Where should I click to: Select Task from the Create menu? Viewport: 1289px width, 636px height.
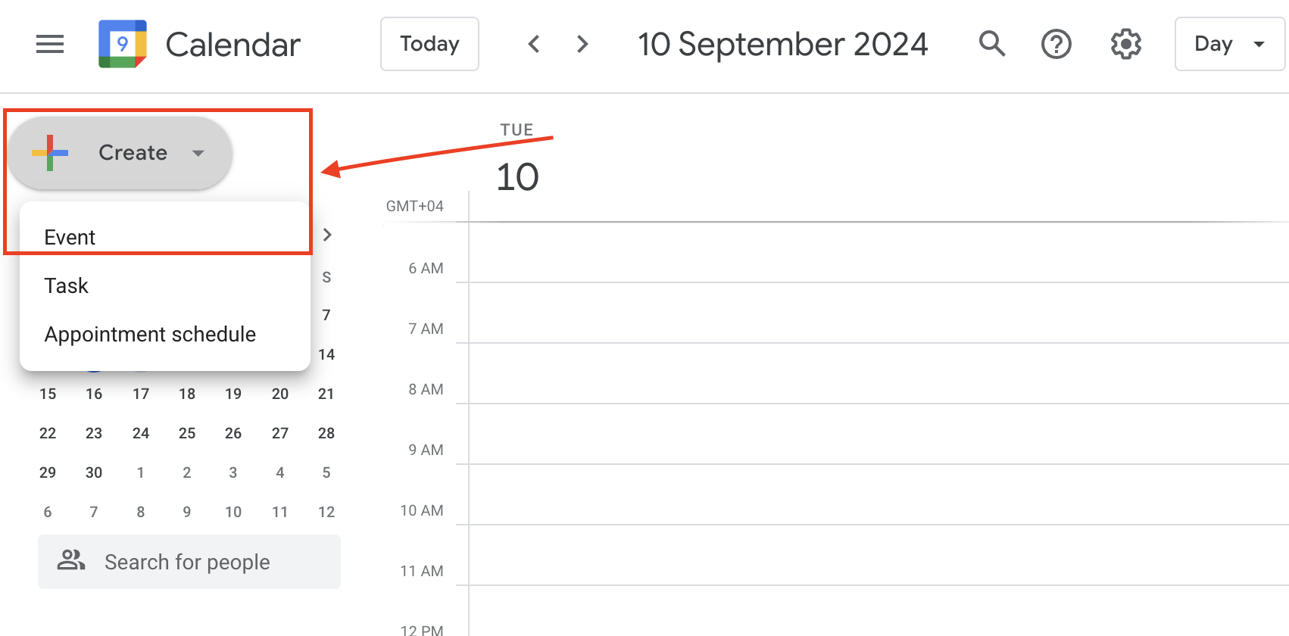pyautogui.click(x=66, y=285)
